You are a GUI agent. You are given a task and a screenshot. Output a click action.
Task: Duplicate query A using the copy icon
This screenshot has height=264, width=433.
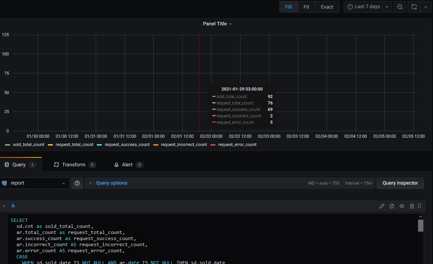pos(392,206)
